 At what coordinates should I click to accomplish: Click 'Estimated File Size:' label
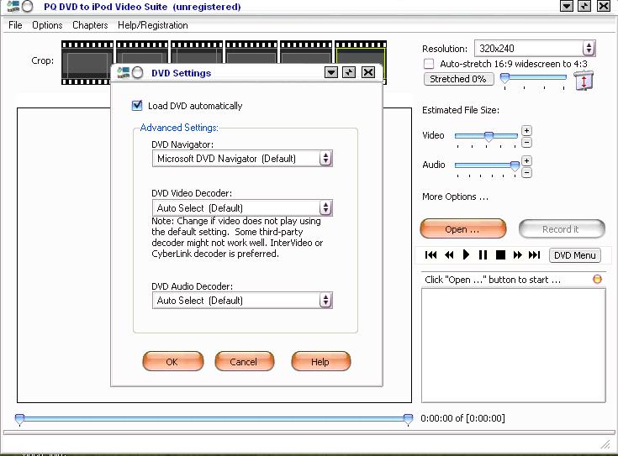pyautogui.click(x=461, y=110)
